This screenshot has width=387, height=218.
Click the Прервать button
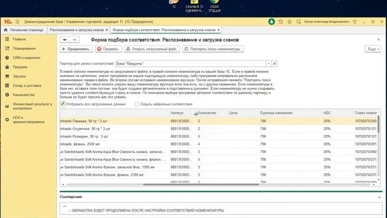108,49
